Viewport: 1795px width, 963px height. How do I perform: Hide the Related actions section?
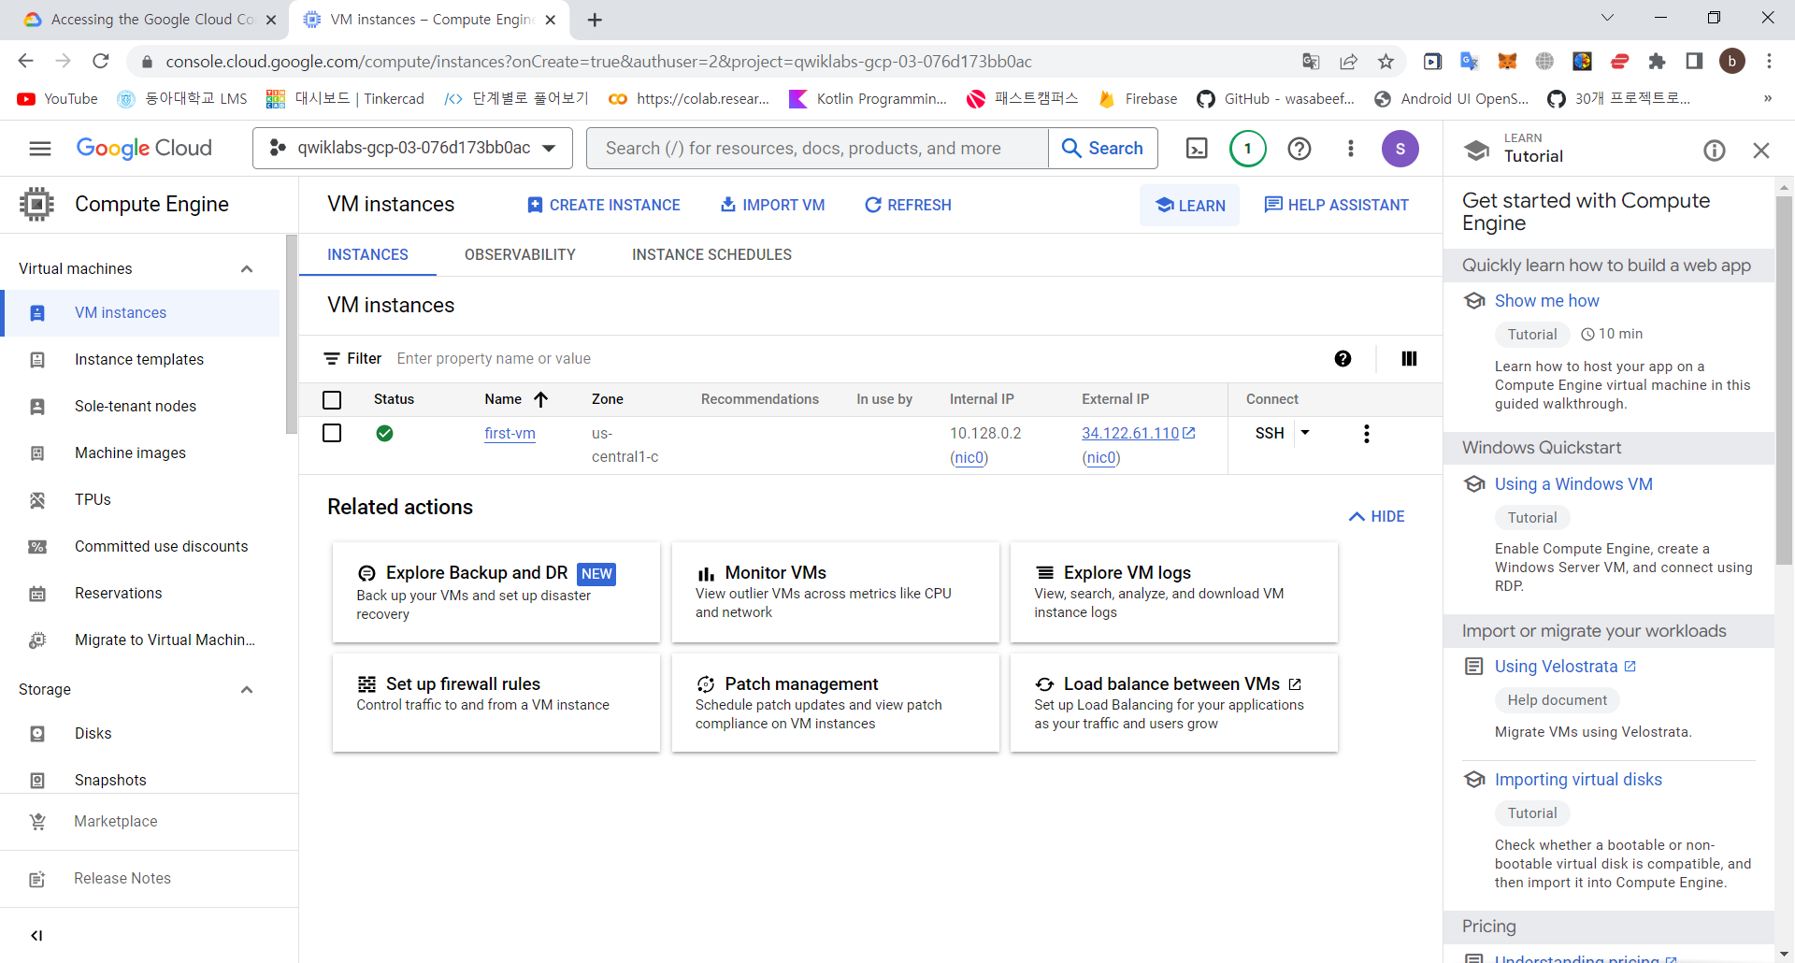(x=1376, y=516)
